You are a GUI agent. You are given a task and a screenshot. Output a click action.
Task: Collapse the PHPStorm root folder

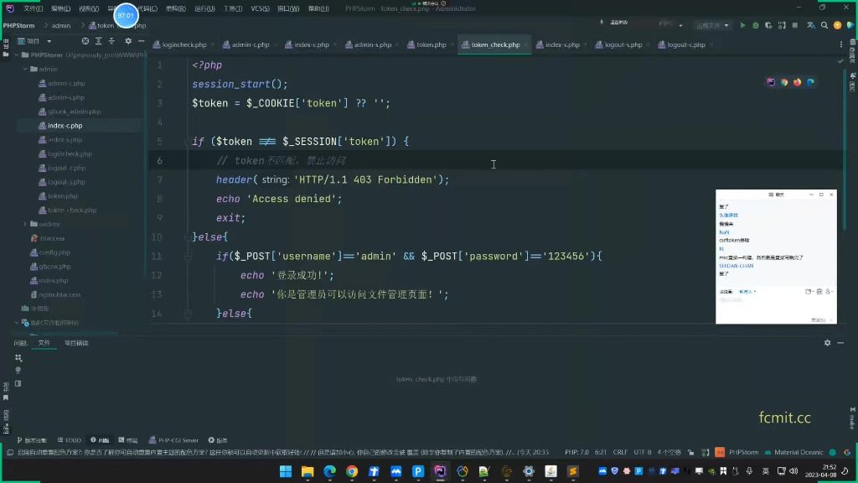(x=17, y=55)
